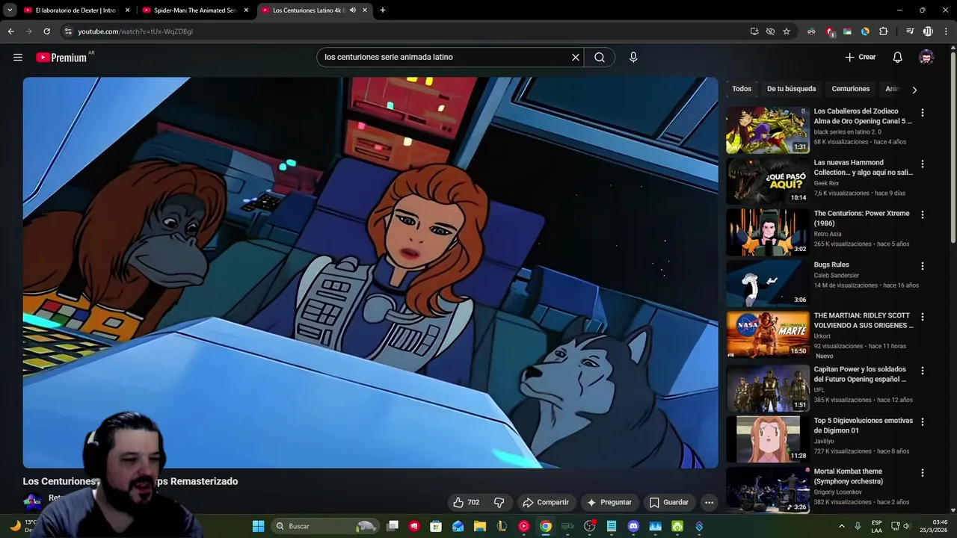Open the Preguntar AI assistant button
This screenshot has height=538, width=957.
pyautogui.click(x=609, y=502)
